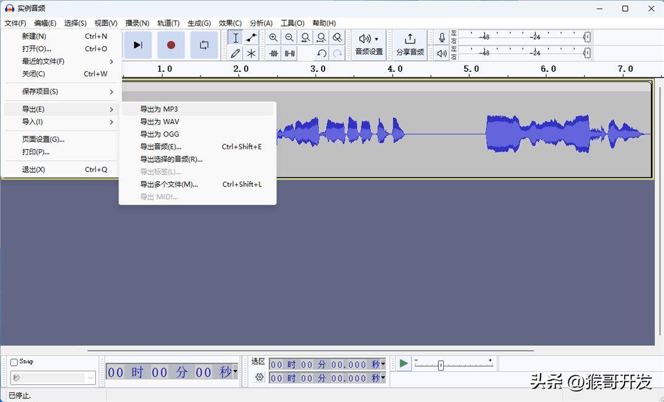Enable the Snap checkbox
The height and width of the screenshot is (402, 664).
12,361
